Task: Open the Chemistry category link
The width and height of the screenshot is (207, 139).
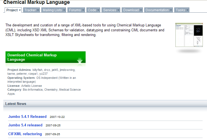Action: coord(51,90)
